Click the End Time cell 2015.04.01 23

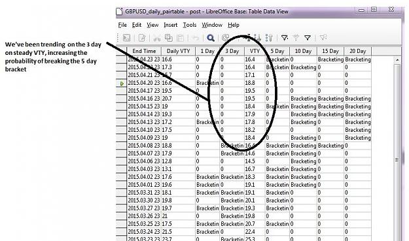pos(144,185)
